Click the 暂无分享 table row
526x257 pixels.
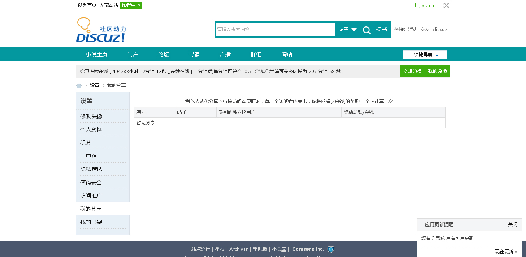[x=290, y=123]
